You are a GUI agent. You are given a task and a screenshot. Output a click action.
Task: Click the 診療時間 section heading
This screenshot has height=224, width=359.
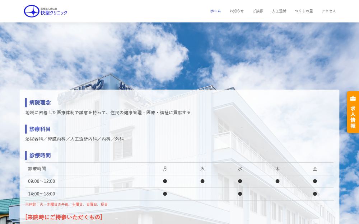coord(40,156)
